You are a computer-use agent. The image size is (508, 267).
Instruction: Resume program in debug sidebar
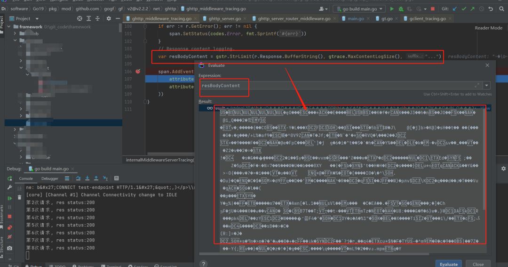(10, 198)
